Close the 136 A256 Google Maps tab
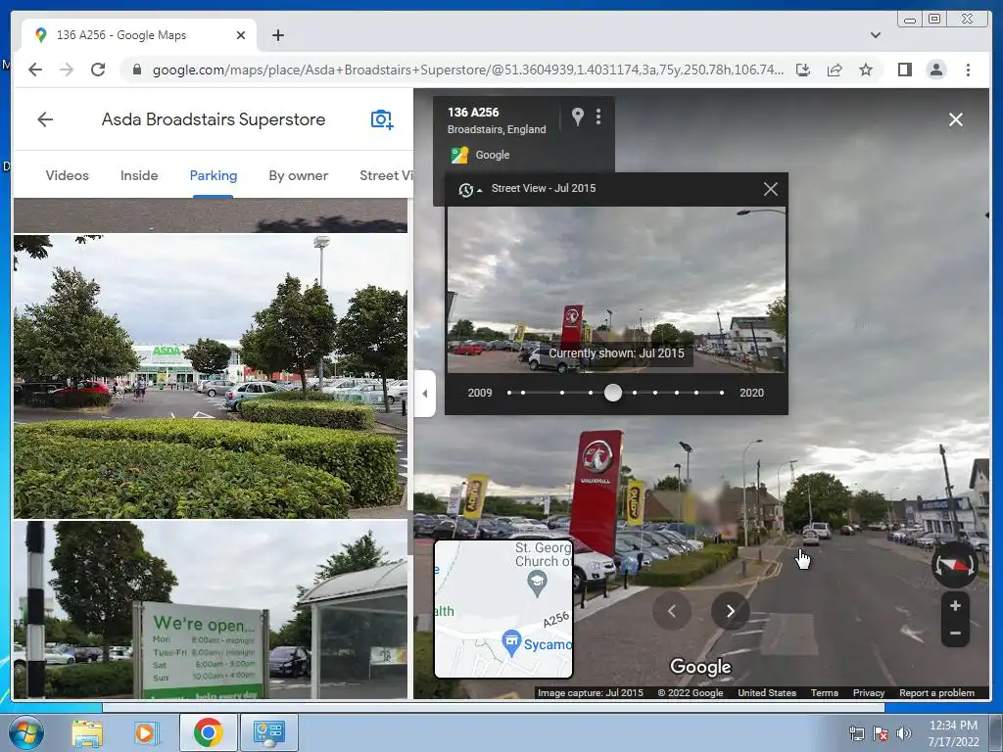This screenshot has height=752, width=1003. click(x=241, y=35)
